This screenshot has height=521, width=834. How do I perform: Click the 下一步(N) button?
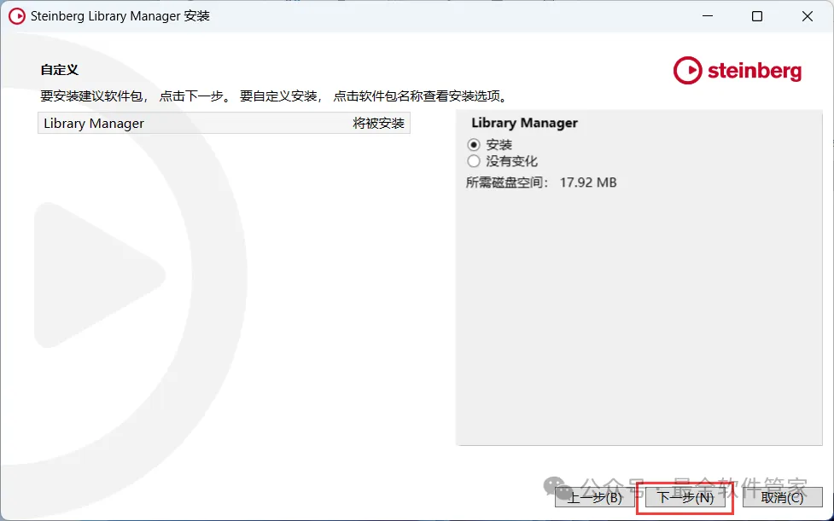point(685,497)
